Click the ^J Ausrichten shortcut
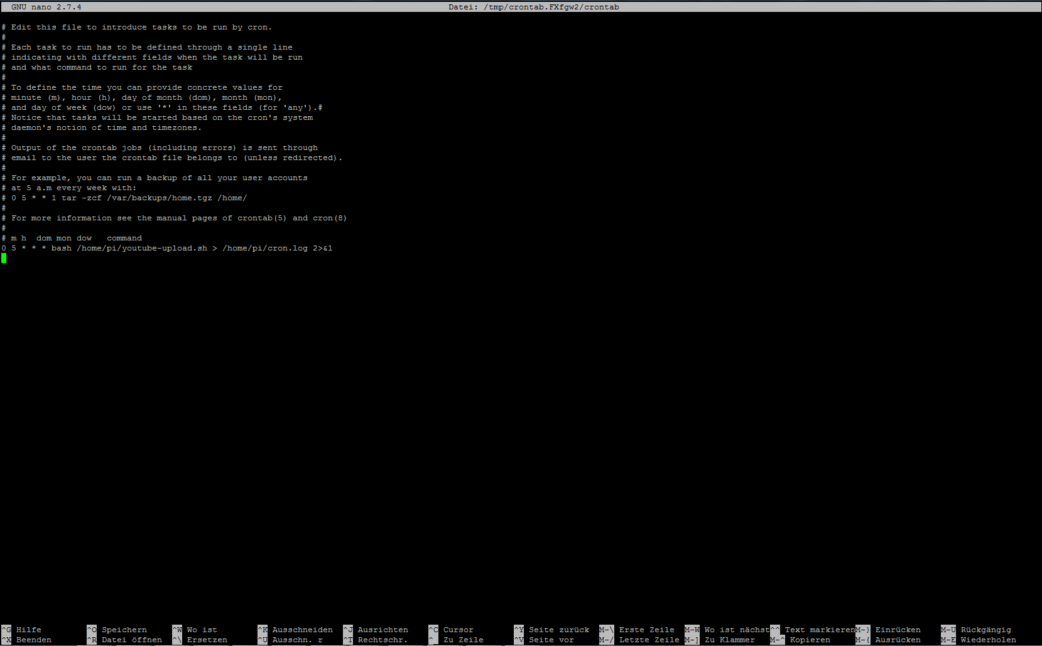Screen dimensions: 1042x646 376,630
